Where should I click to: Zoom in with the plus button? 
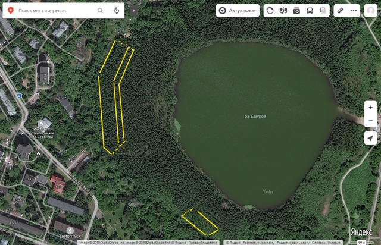(x=370, y=108)
